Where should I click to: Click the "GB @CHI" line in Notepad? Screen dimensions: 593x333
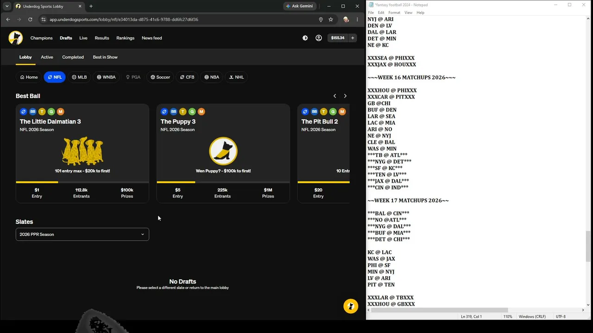coord(379,103)
